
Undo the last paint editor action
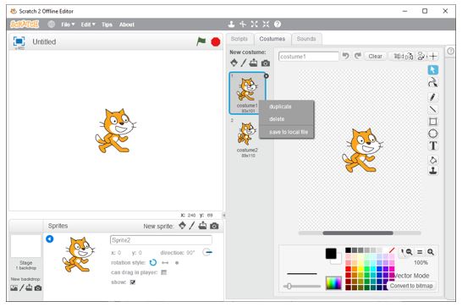click(345, 56)
